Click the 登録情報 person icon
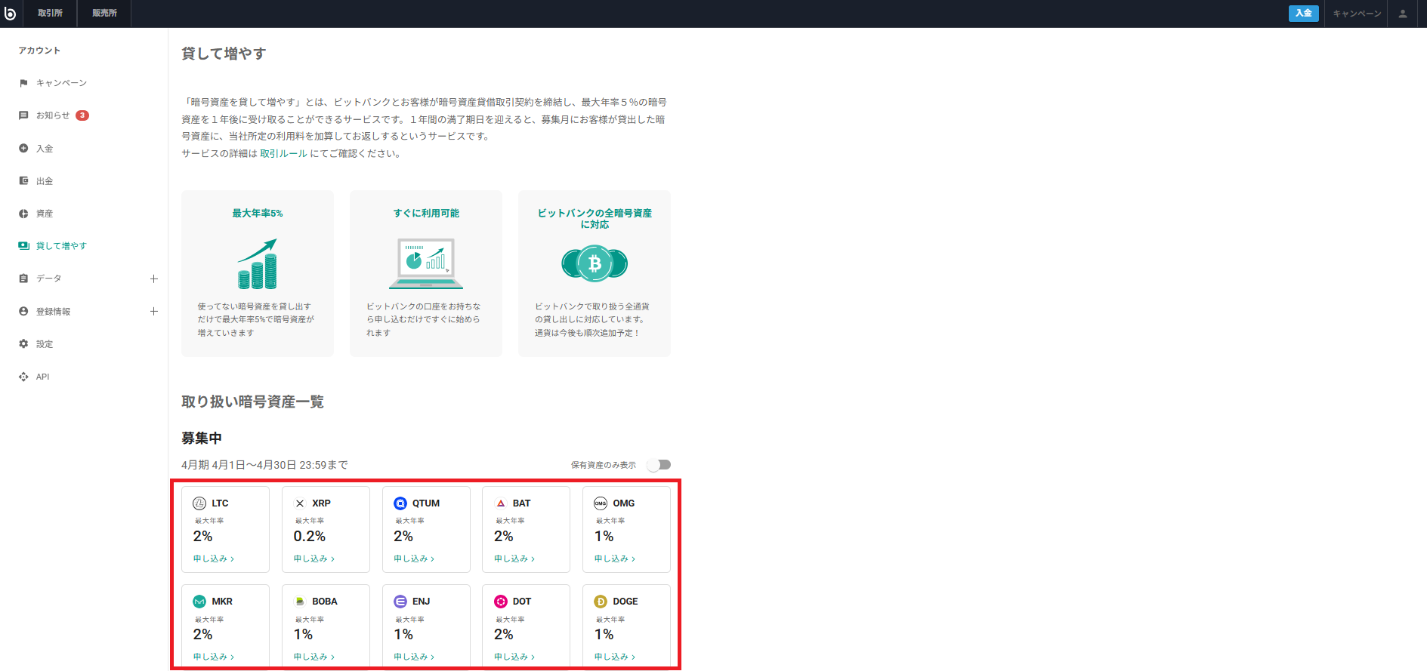 pos(23,311)
